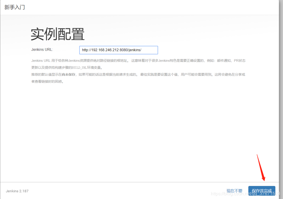This screenshot has height=199, width=283.
Task: Click inside the Jenkins URL input field
Action: pyautogui.click(x=119, y=50)
